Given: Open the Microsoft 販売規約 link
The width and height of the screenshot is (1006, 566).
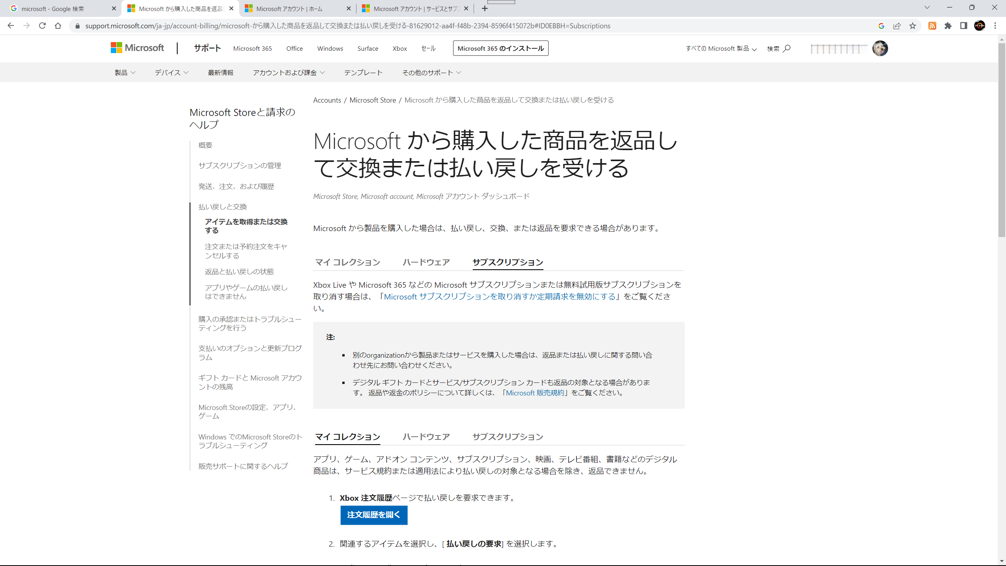Looking at the screenshot, I should pos(535,393).
